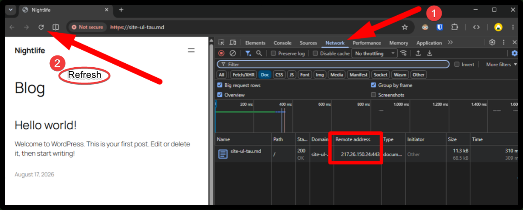Filter requests by Socket

coord(381,75)
